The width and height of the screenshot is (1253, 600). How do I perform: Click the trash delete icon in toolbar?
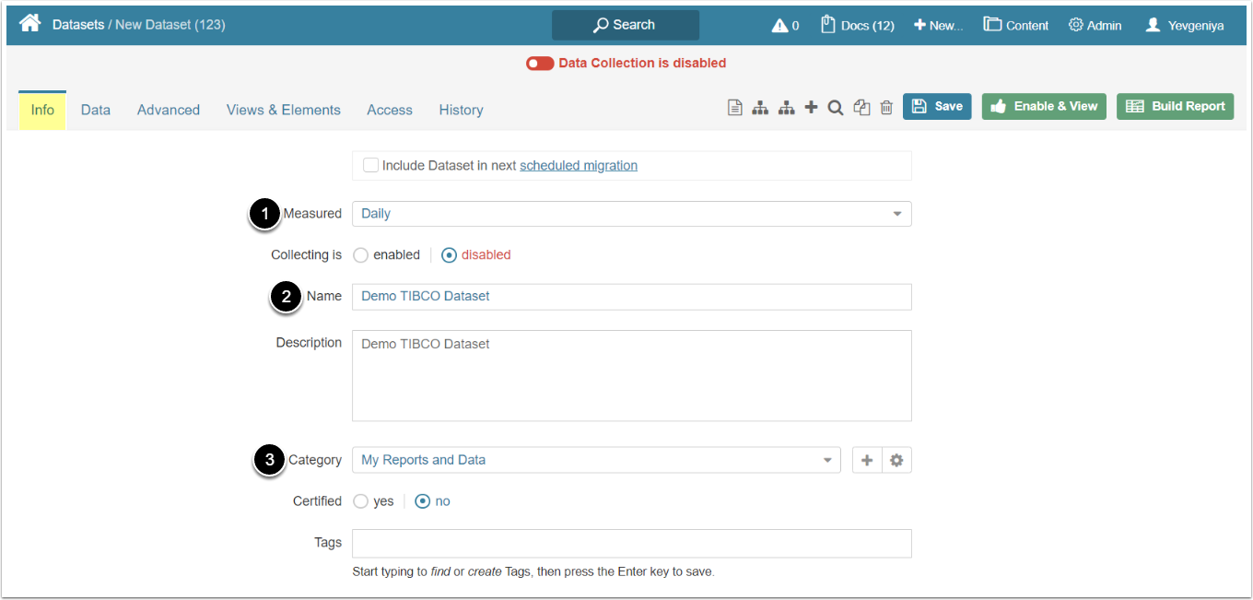886,108
